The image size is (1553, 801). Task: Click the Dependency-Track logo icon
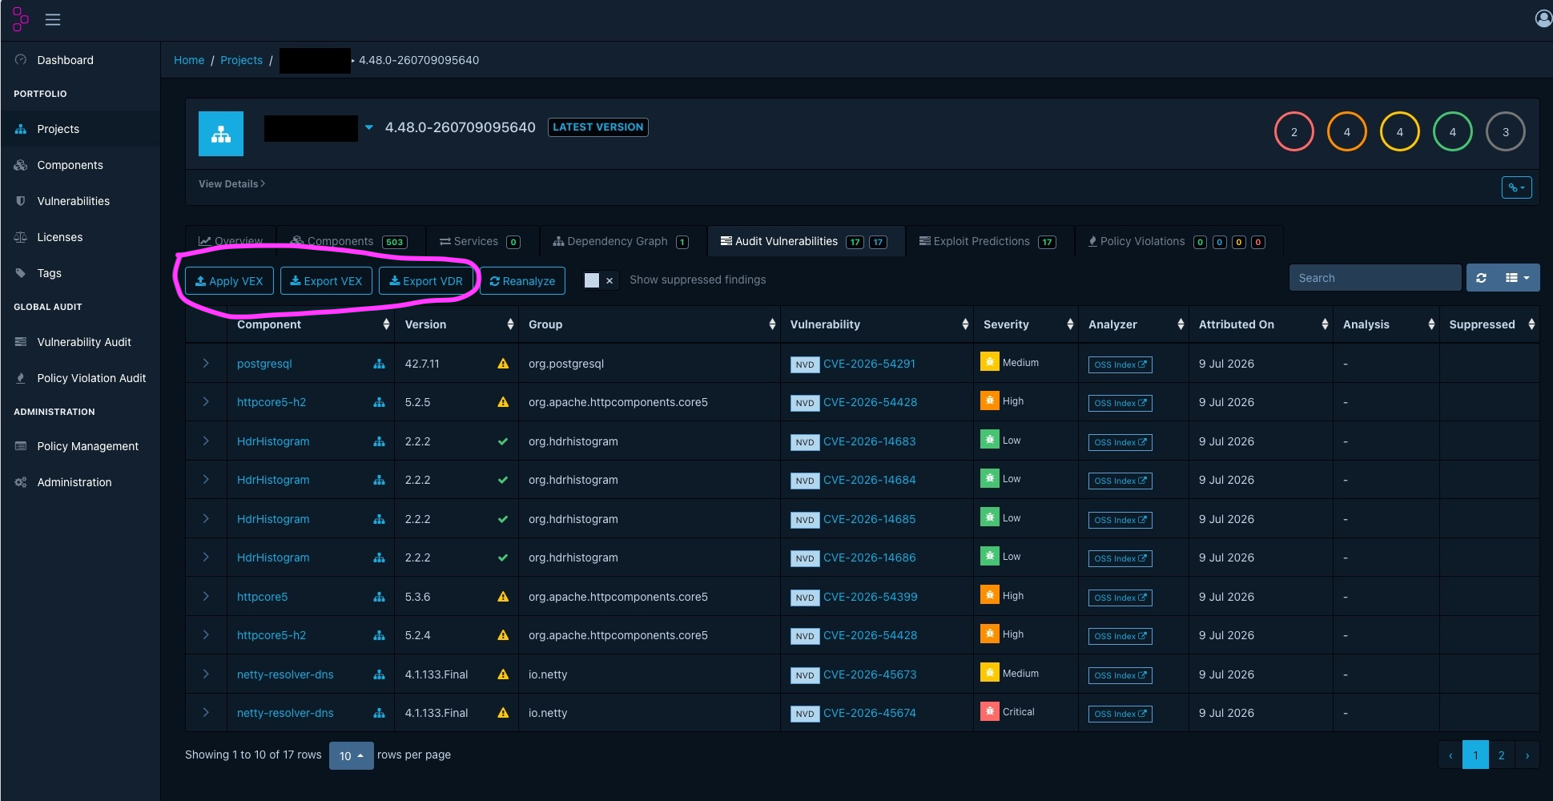[x=21, y=19]
